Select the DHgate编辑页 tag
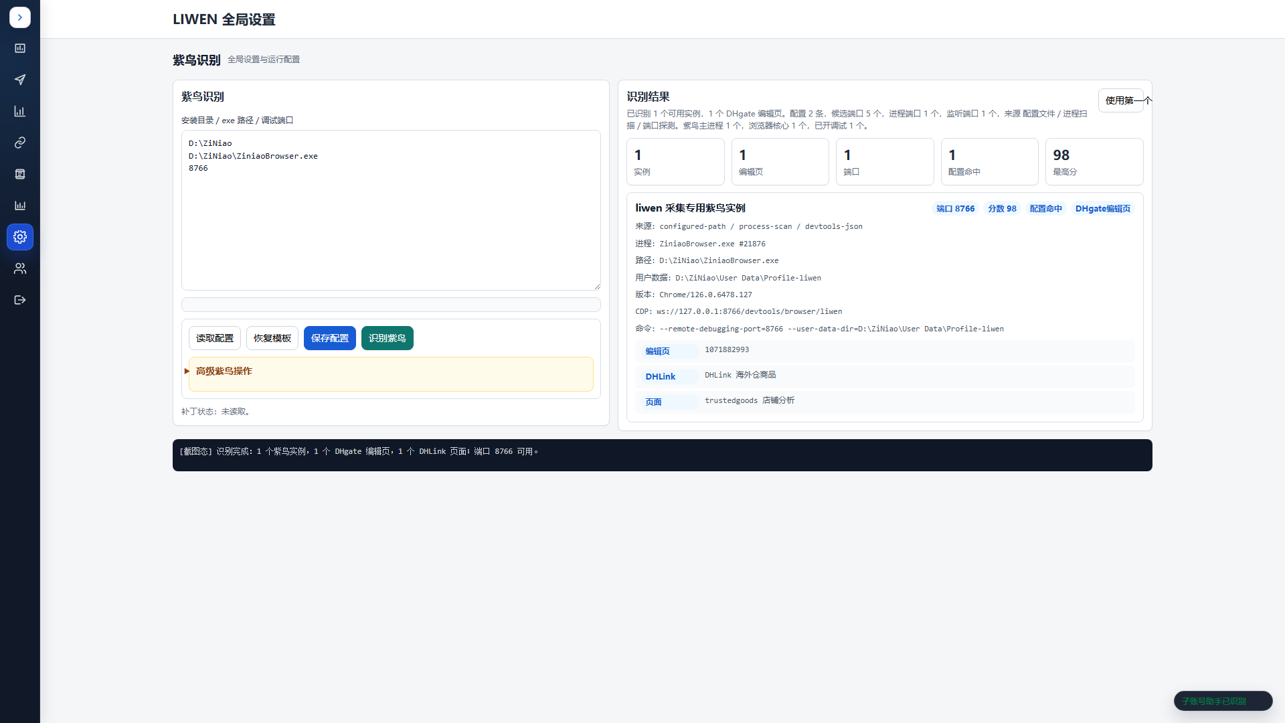This screenshot has width=1285, height=723. point(1103,209)
